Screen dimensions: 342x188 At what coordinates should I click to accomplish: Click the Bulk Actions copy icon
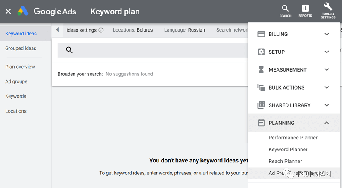261,87
